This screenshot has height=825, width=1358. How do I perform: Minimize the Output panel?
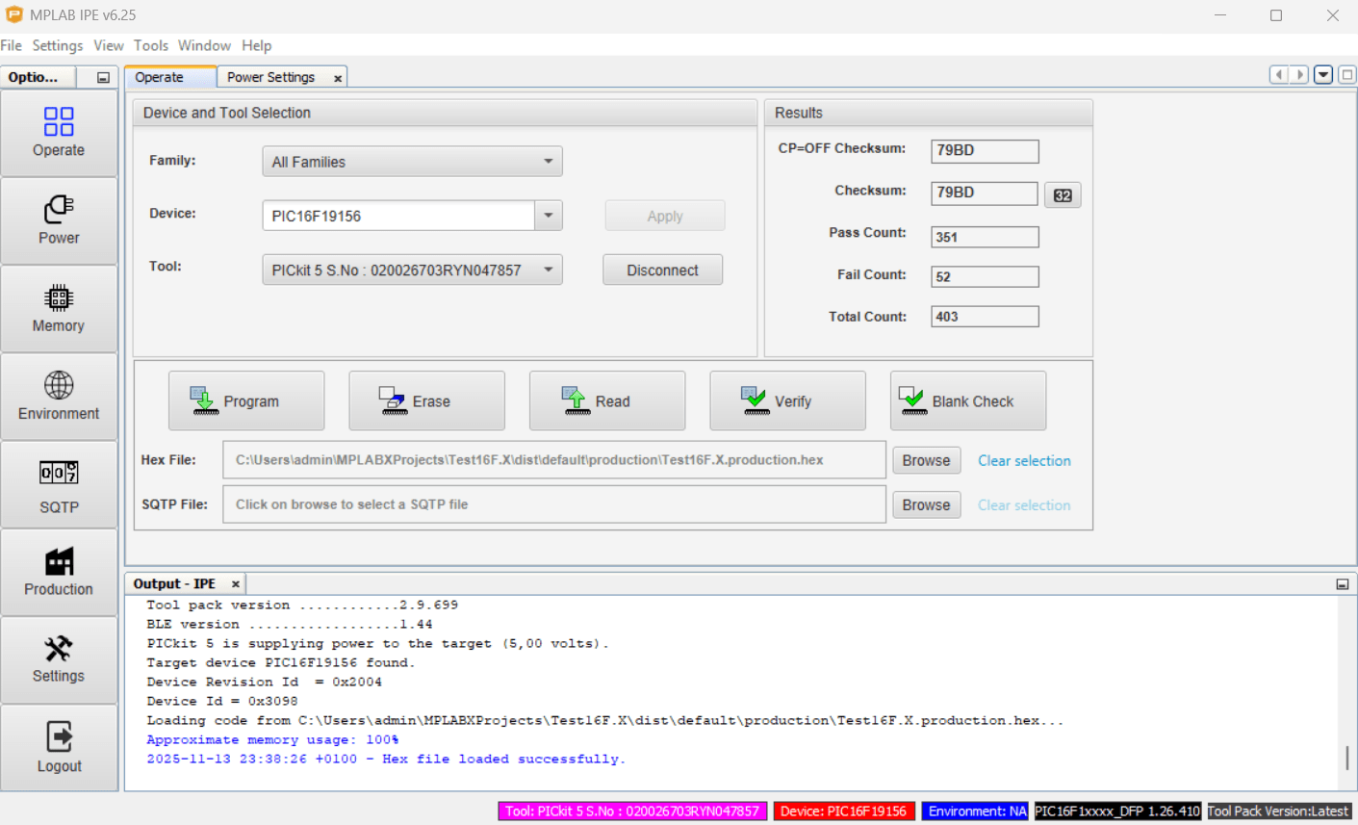point(1342,584)
